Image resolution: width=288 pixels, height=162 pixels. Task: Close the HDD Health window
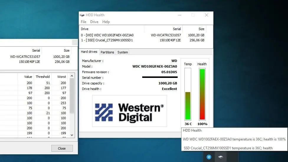pyautogui.click(x=207, y=15)
